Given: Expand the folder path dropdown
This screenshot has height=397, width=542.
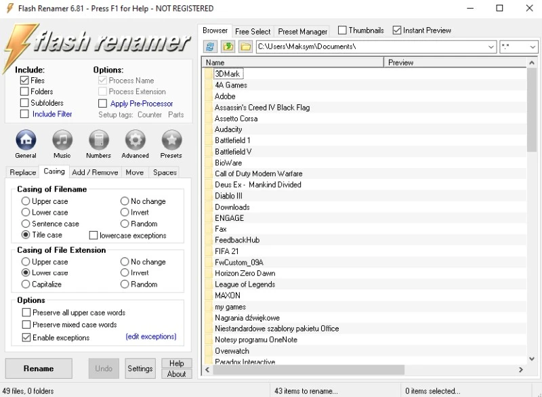Looking at the screenshot, I should click(x=491, y=47).
